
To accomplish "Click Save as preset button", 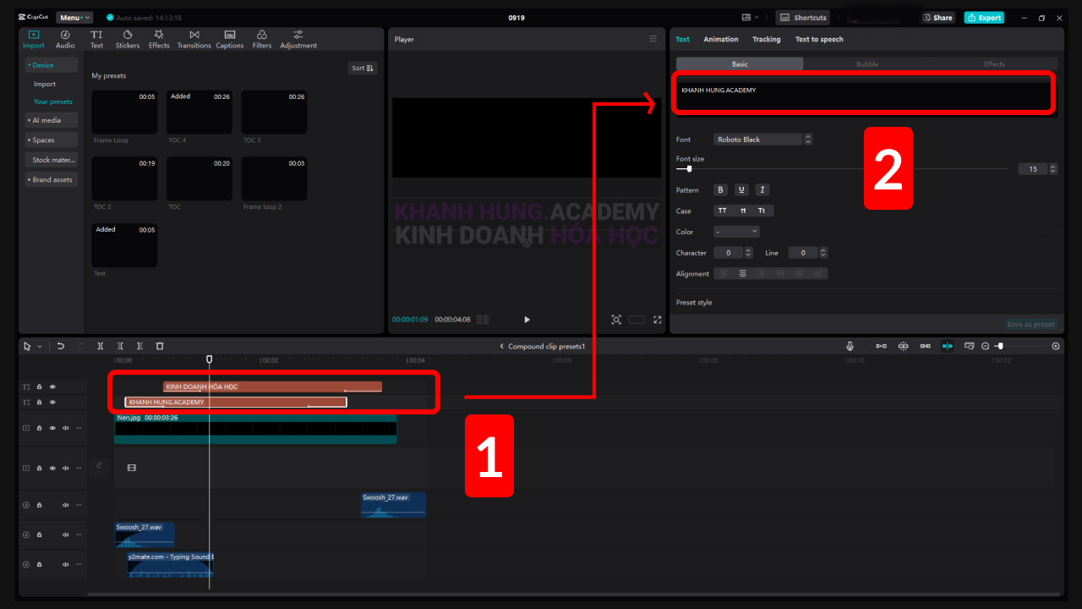I will 1030,324.
